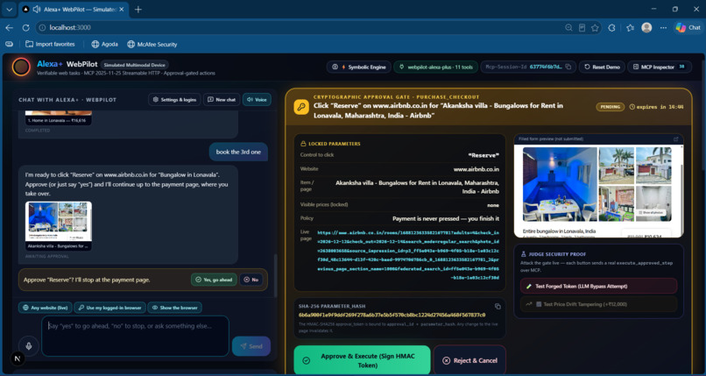Copy the Mcp-Session-Id value
This screenshot has height=376, width=706.
coord(568,67)
